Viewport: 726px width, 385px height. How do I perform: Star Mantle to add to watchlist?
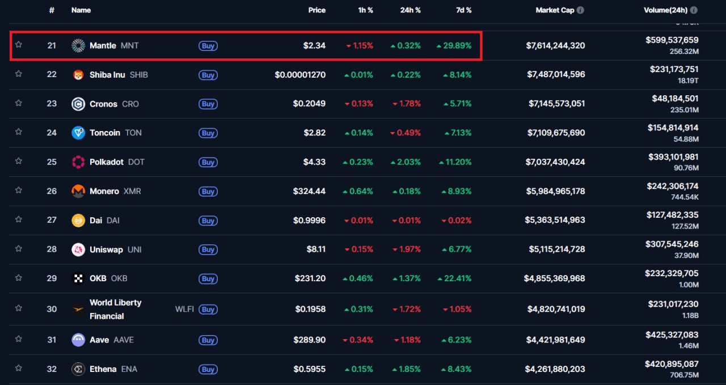(19, 45)
